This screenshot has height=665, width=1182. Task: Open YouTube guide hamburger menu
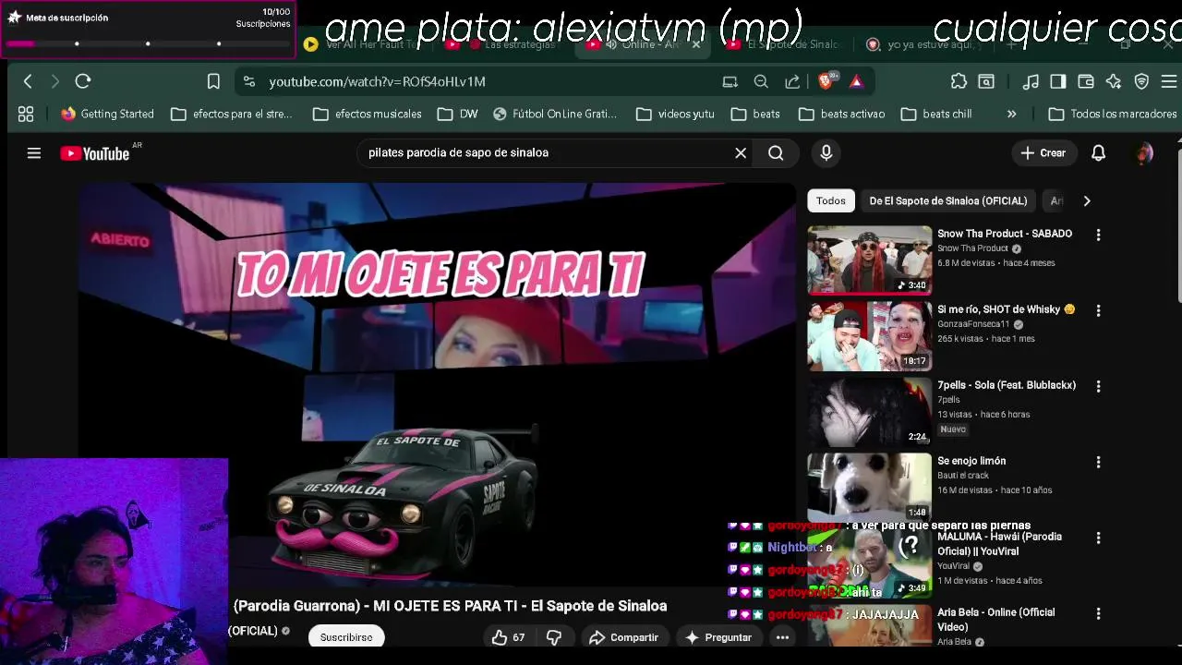point(34,153)
